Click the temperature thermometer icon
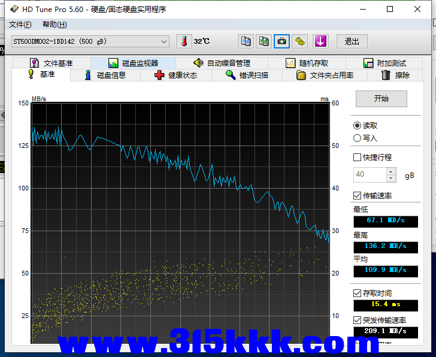The width and height of the screenshot is (436, 357). (x=184, y=41)
